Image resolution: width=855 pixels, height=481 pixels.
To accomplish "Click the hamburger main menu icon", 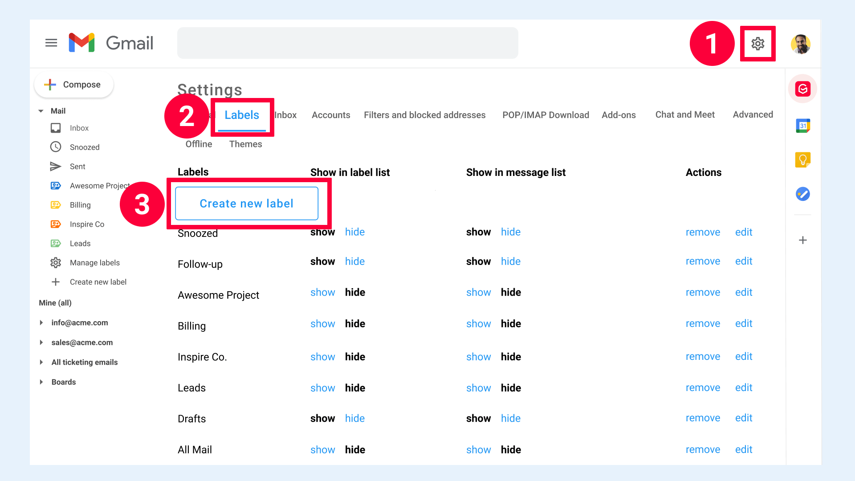I will pos(51,43).
